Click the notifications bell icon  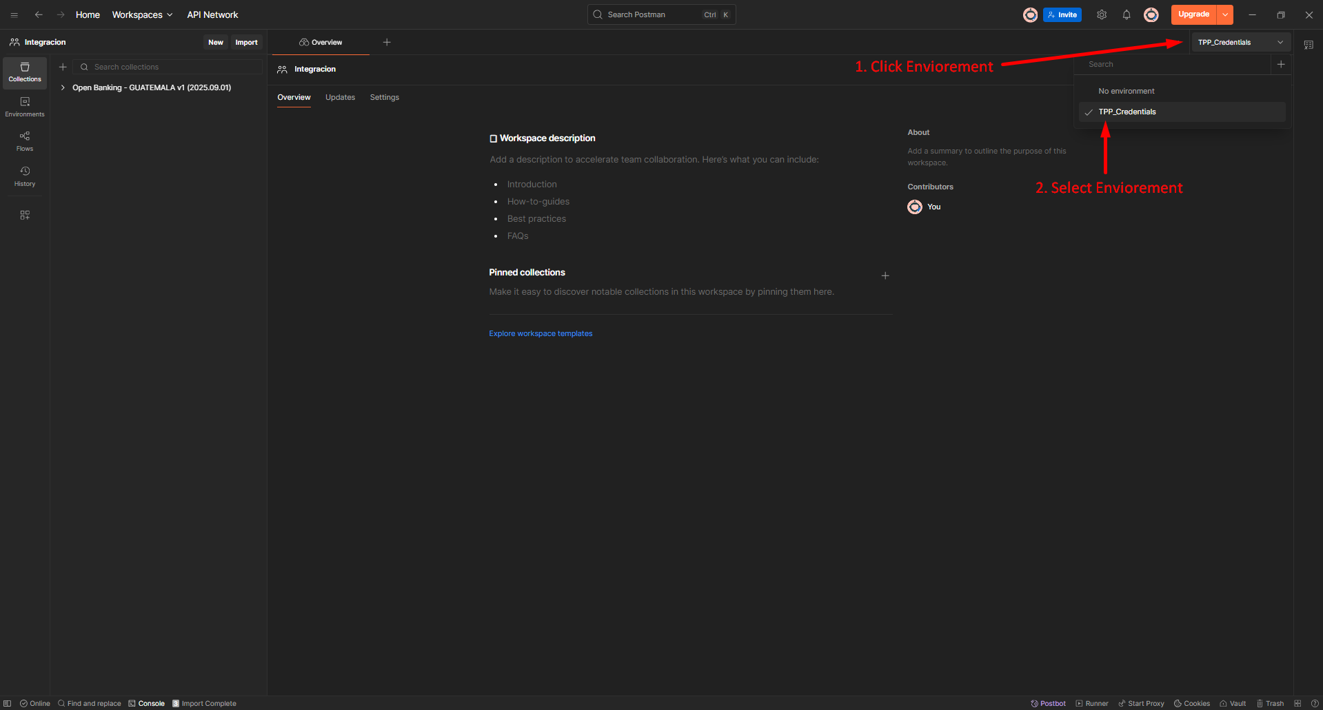coord(1127,14)
